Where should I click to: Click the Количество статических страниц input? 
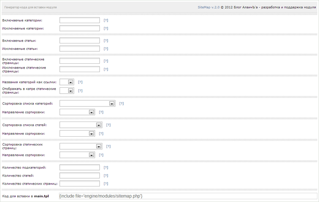79,184
